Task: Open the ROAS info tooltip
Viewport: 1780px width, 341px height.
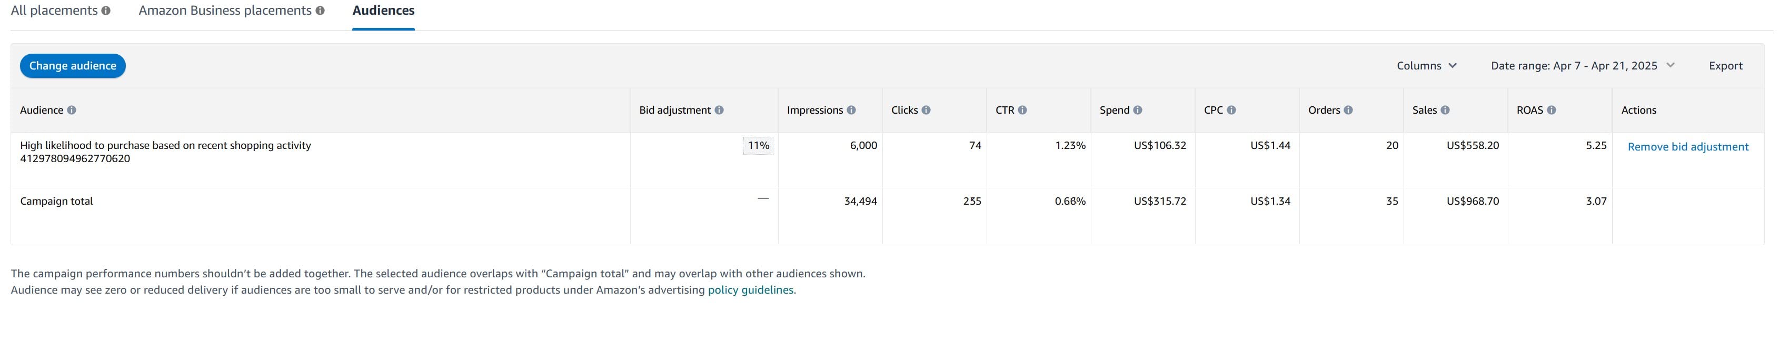Action: [x=1553, y=109]
